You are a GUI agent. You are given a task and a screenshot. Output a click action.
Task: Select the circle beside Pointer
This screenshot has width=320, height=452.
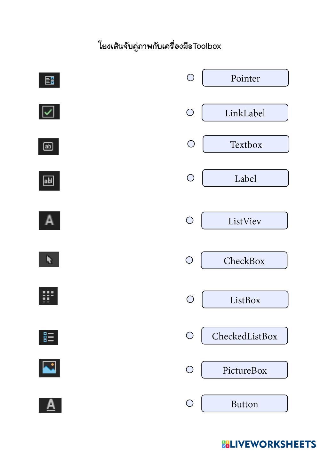tap(190, 78)
